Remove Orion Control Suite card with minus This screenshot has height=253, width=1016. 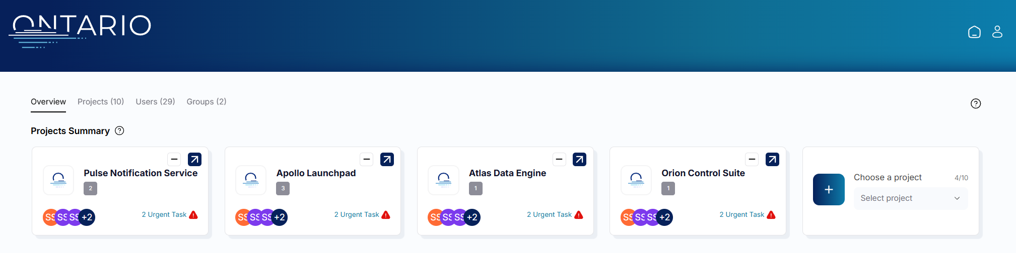pyautogui.click(x=752, y=160)
